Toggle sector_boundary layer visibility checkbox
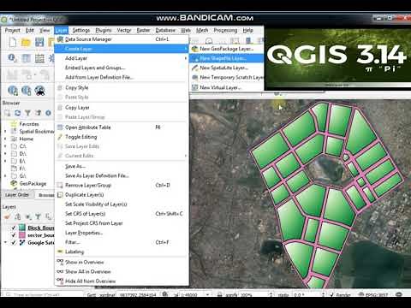Image resolution: width=411 pixels, height=308 pixels. click(13, 235)
